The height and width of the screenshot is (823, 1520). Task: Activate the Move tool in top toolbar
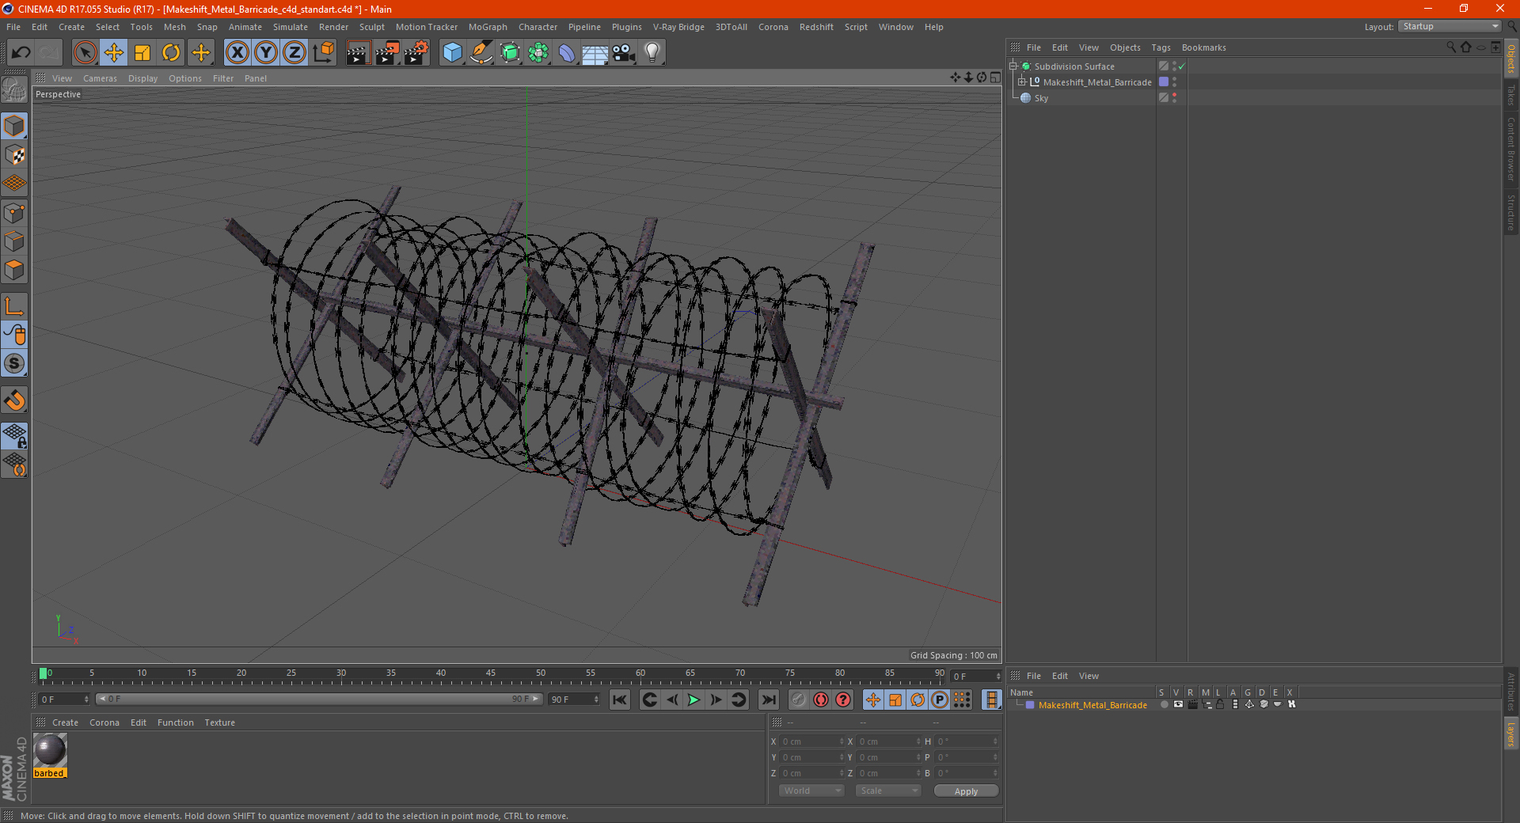click(114, 53)
